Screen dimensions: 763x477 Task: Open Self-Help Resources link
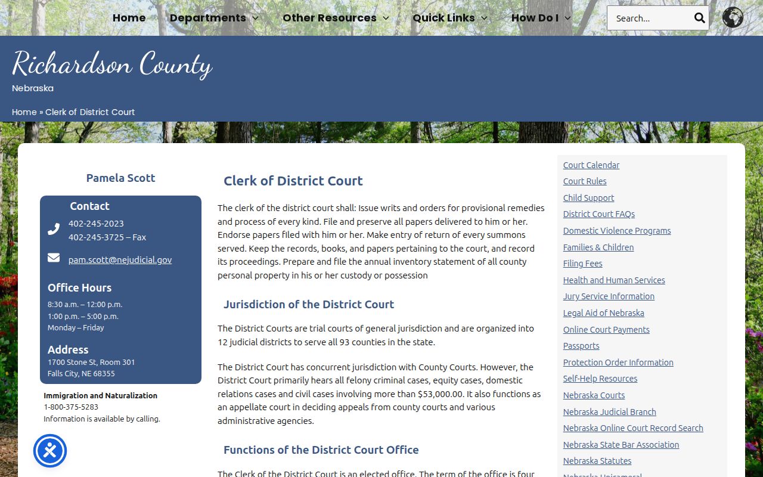pos(600,379)
